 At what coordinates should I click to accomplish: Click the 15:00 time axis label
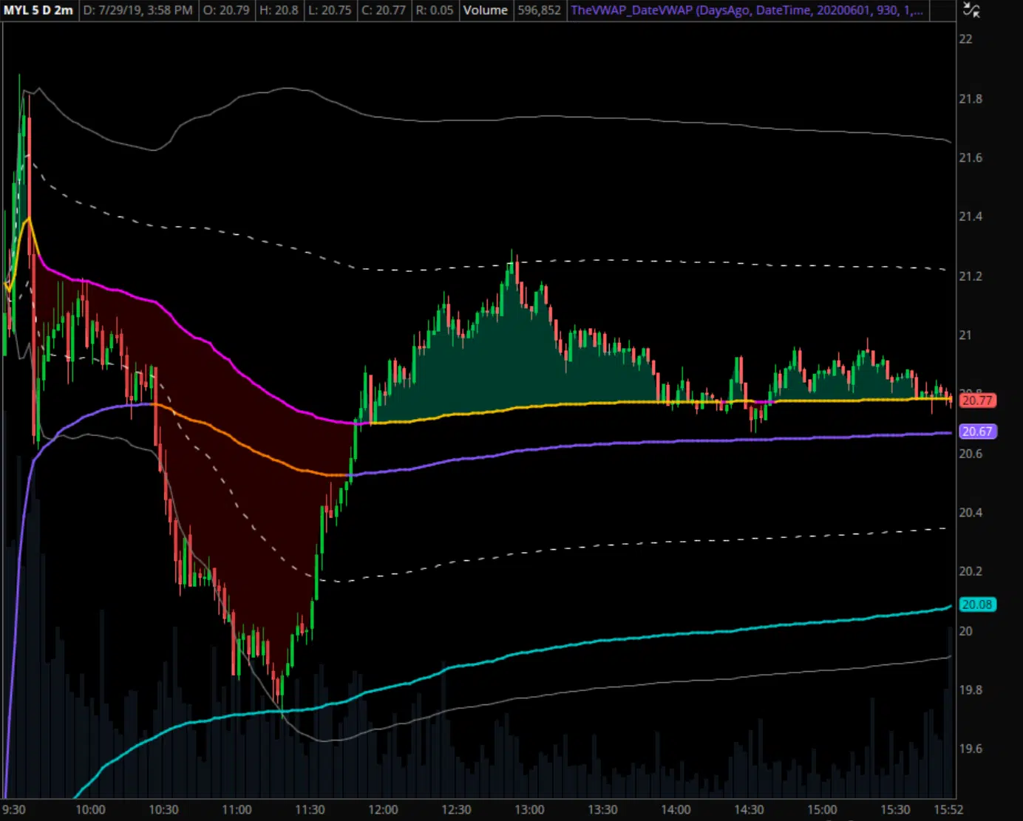pos(822,810)
